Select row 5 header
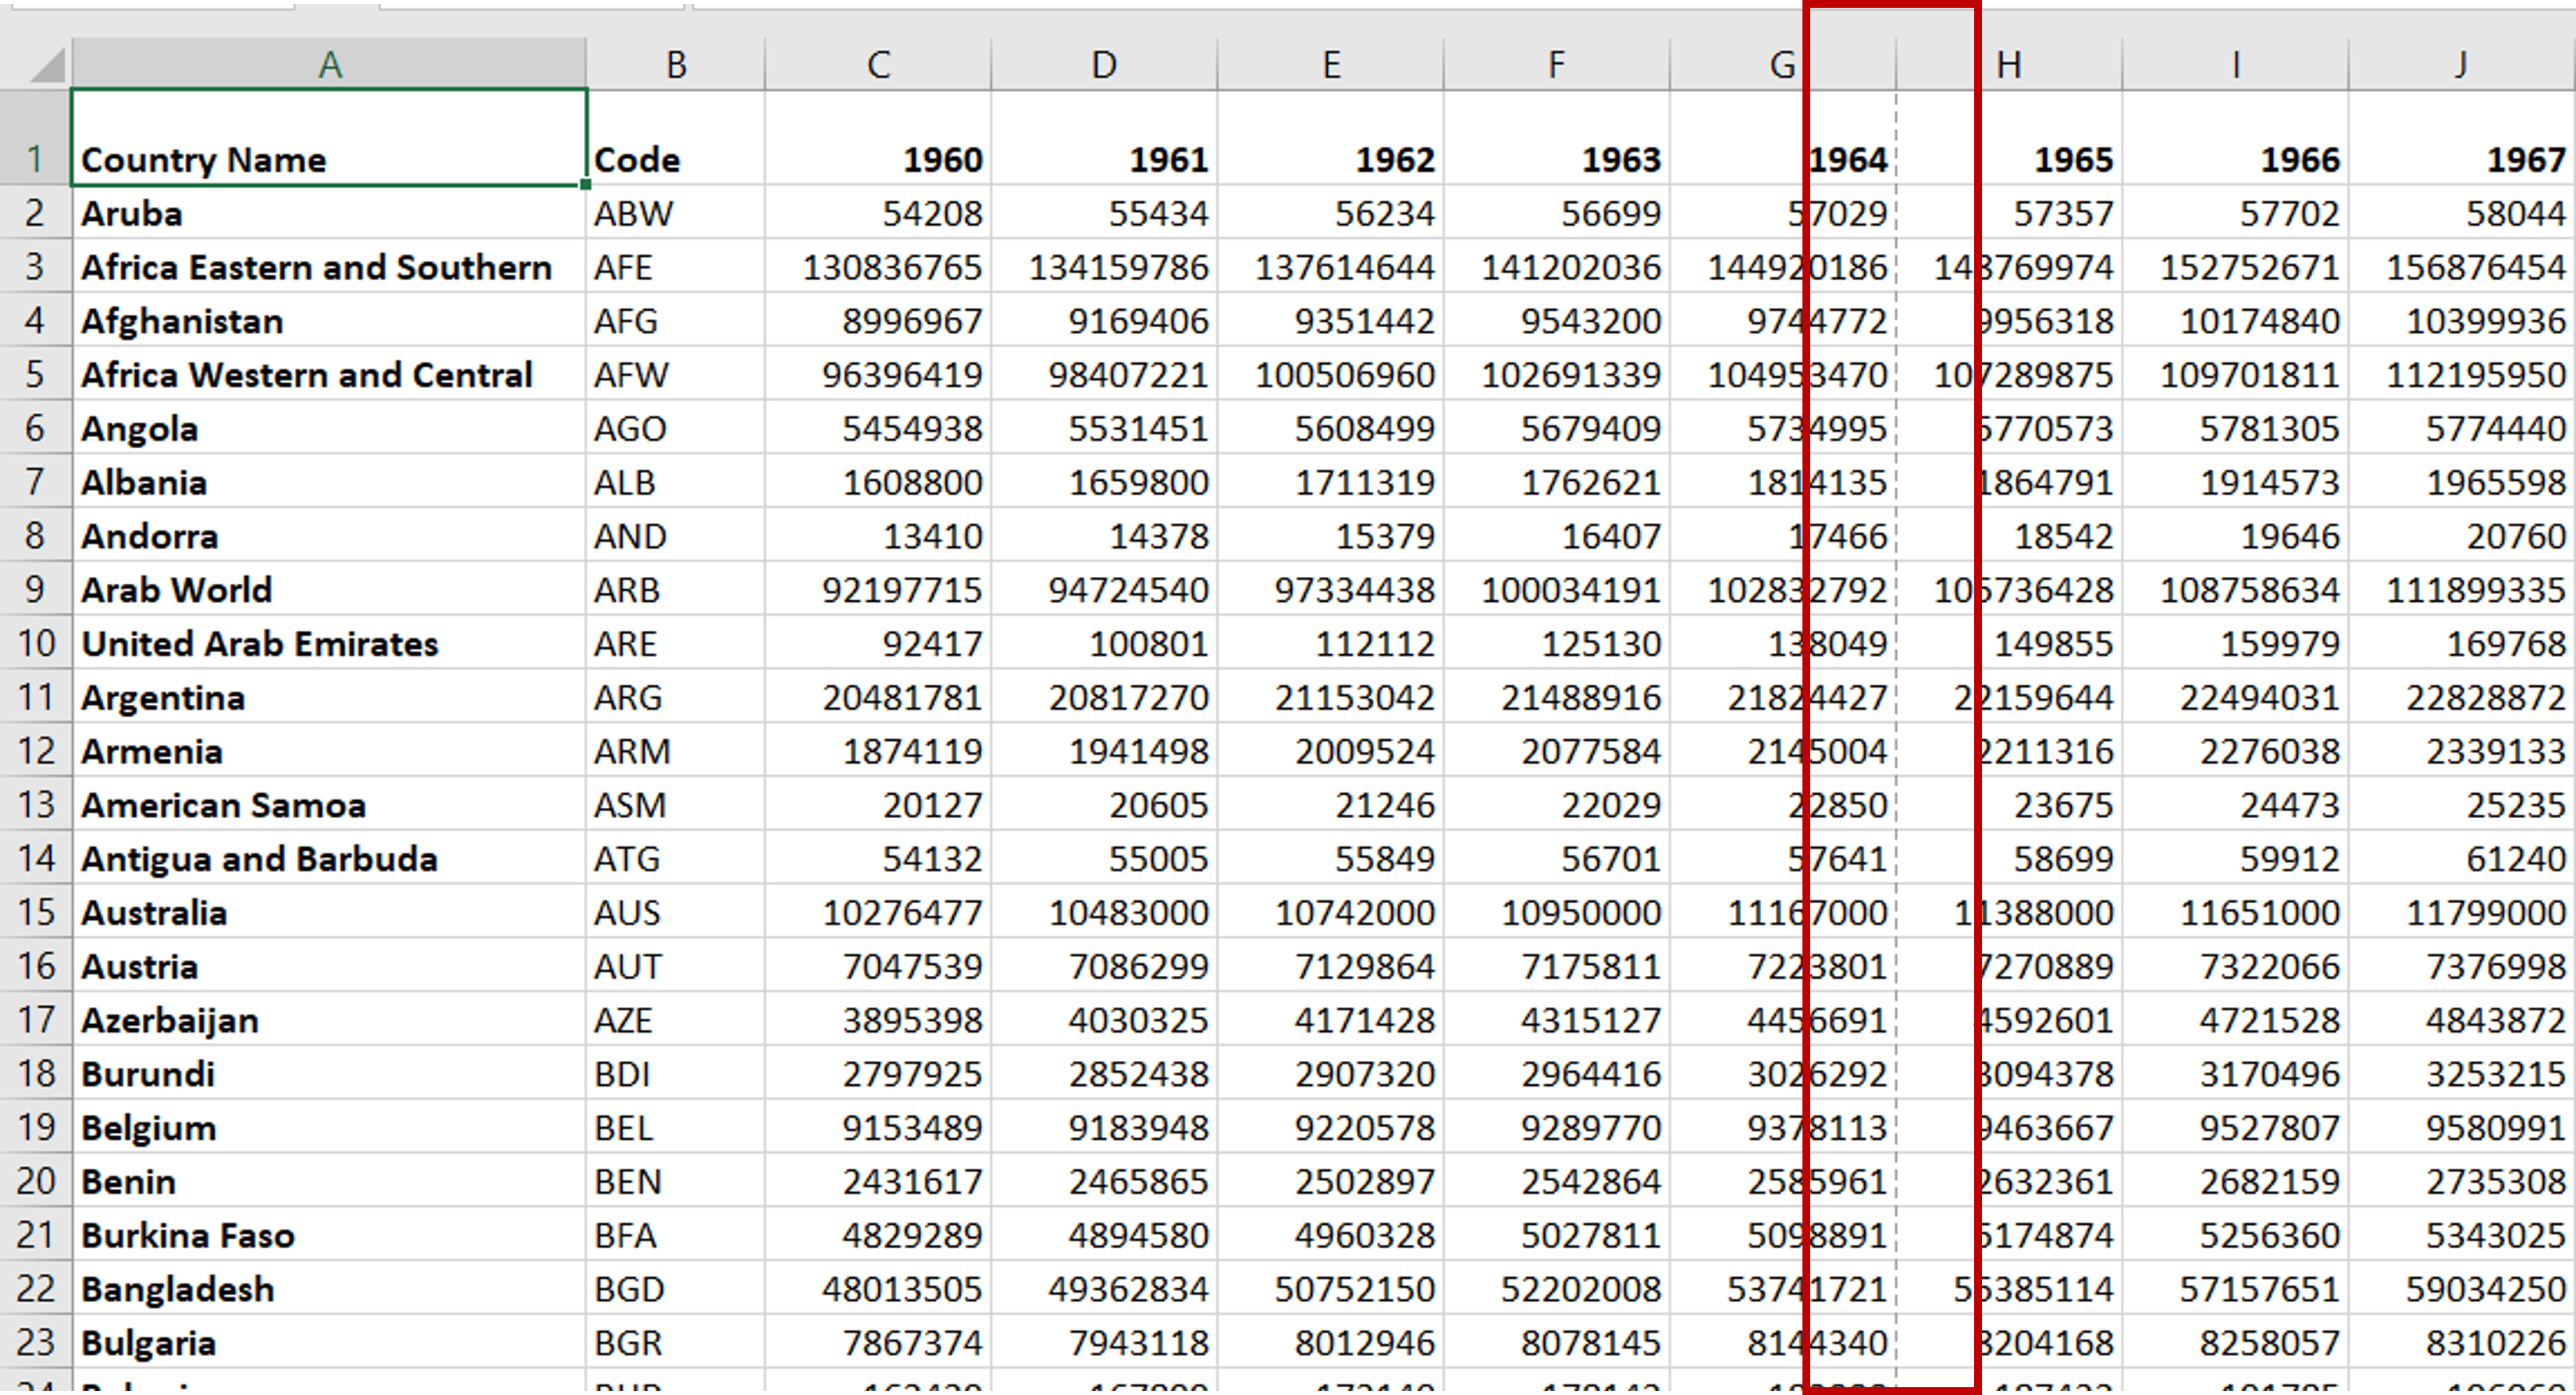This screenshot has width=2576, height=1395. click(35, 374)
